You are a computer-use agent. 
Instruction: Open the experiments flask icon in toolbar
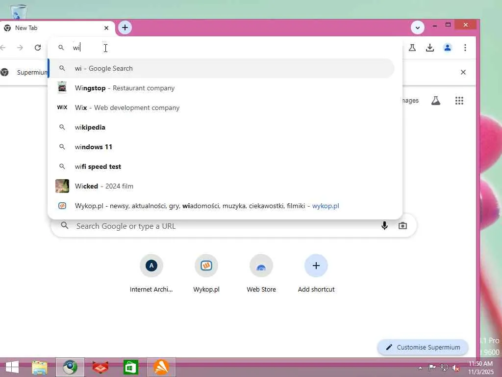(x=412, y=48)
